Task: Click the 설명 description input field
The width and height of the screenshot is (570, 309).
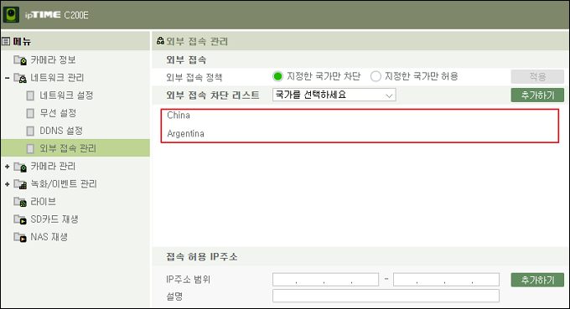Action: point(386,296)
